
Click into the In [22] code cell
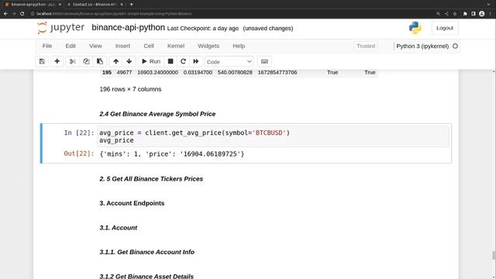[x=274, y=136]
